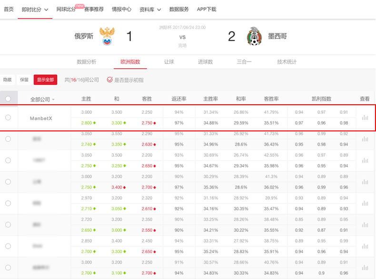Open the chart icon in the fourth company row

pyautogui.click(x=365, y=182)
